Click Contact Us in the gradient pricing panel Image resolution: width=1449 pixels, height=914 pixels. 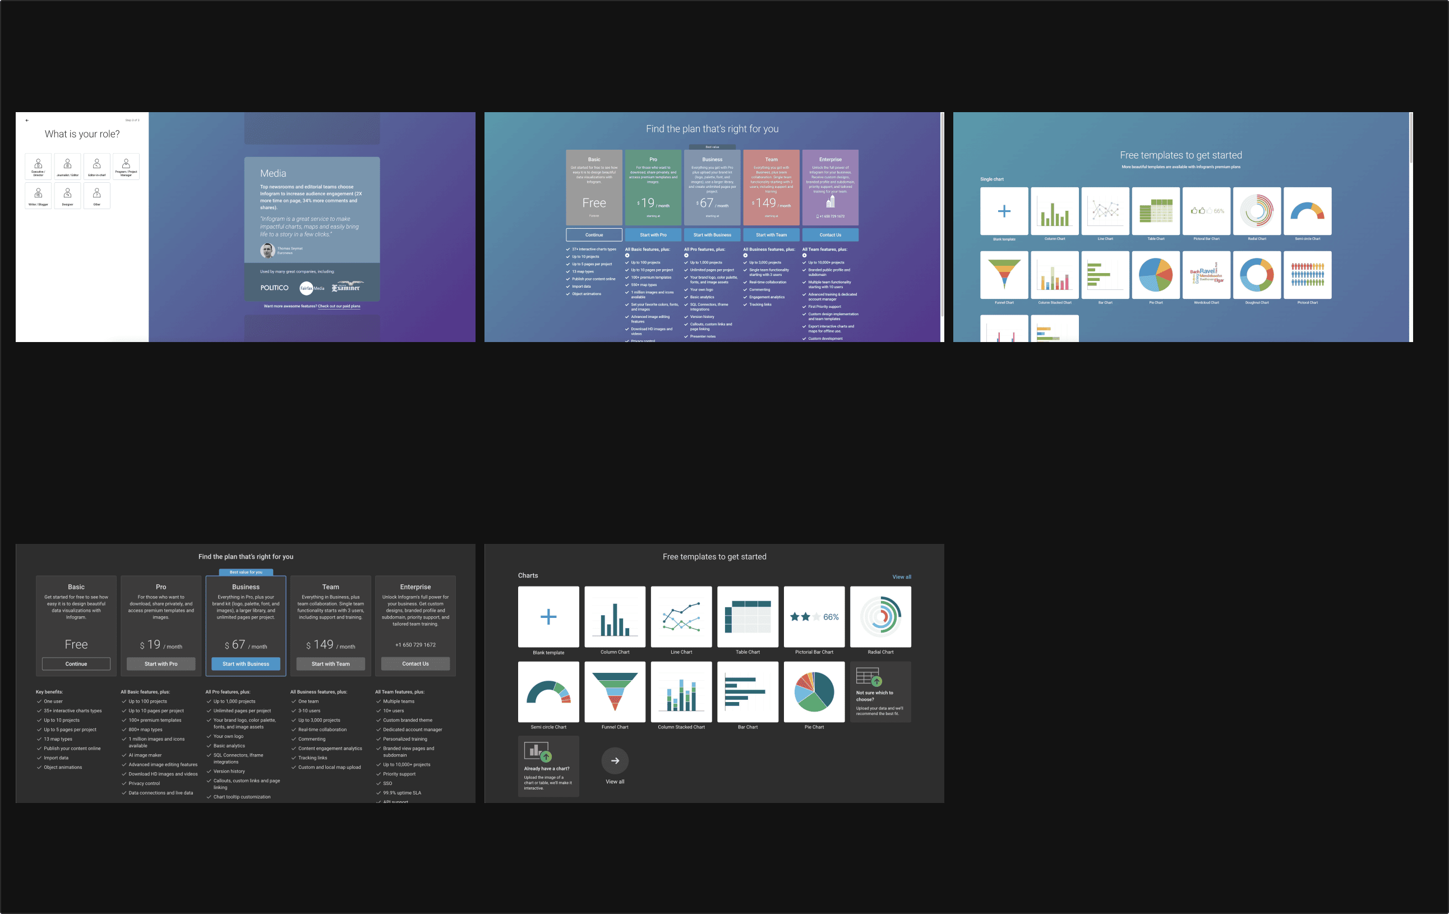tap(830, 234)
